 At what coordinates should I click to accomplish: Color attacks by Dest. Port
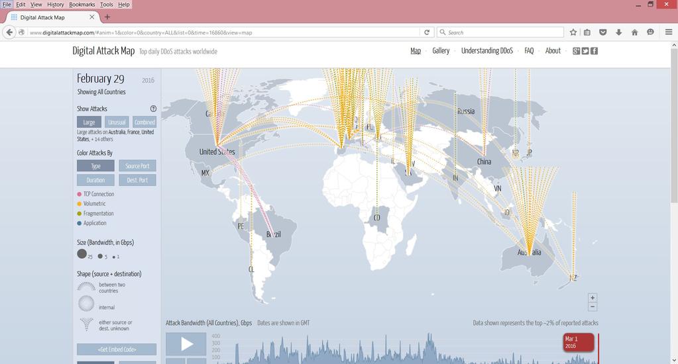coord(137,180)
